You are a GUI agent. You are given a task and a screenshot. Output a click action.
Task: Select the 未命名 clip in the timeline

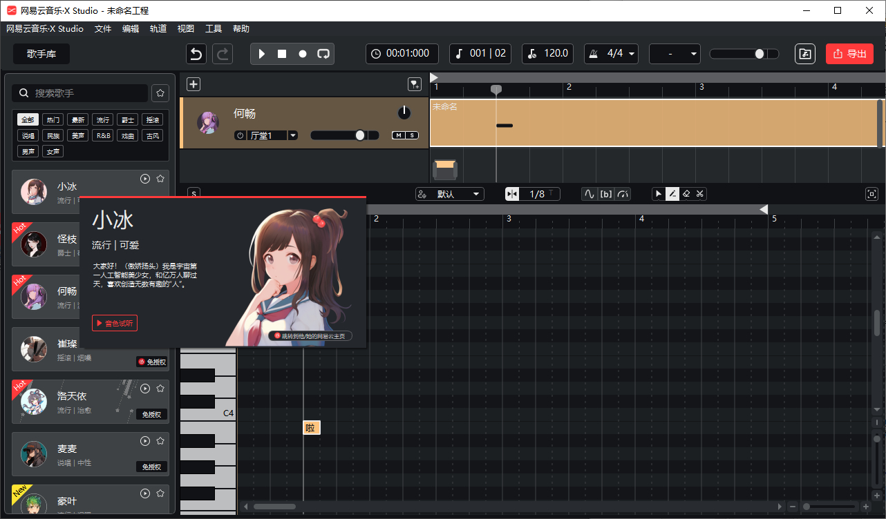[654, 123]
